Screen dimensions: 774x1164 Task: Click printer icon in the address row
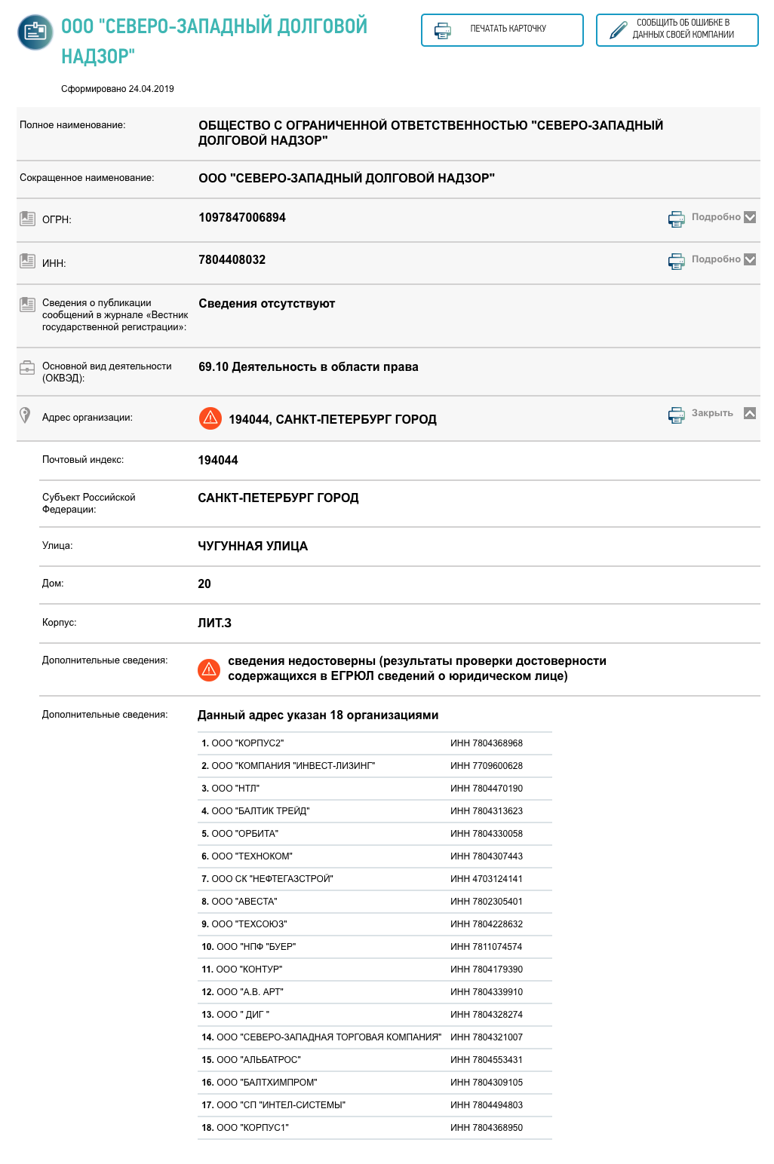point(676,415)
